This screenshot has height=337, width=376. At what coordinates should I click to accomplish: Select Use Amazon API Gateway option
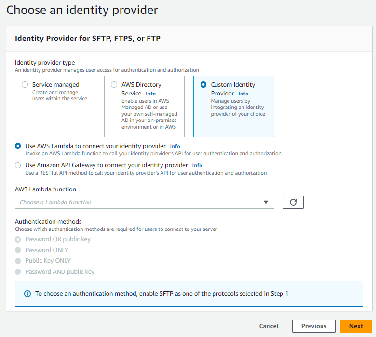click(18, 165)
